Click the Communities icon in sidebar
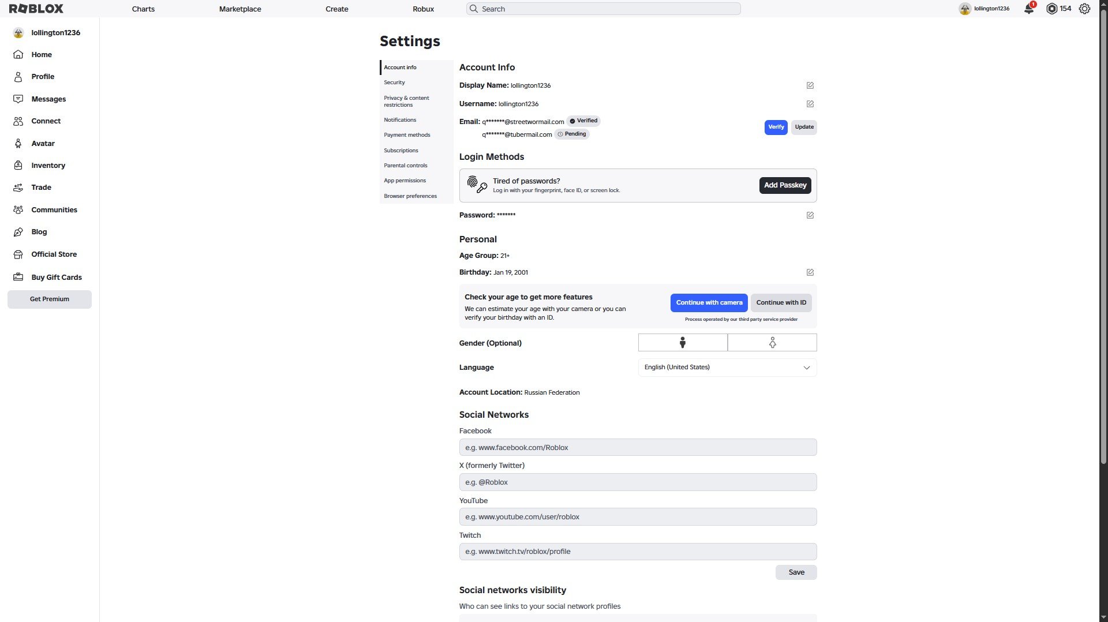Screen dimensions: 1108x622 [18, 209]
